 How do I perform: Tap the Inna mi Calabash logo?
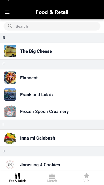10,138
